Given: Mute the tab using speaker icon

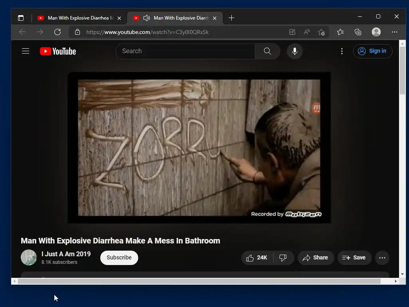Looking at the screenshot, I should point(147,18).
